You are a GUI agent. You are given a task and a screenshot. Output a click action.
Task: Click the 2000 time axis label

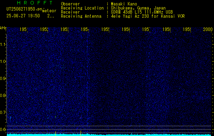(x=208, y=29)
